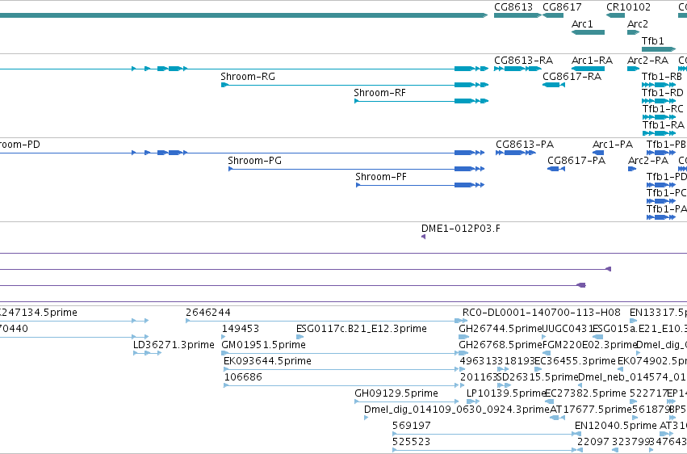Click the UUGC0431 EST label
The width and height of the screenshot is (687, 454).
[x=568, y=328]
